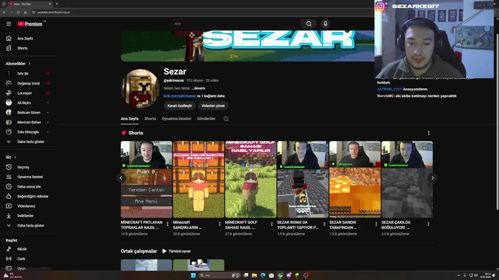This screenshot has height=280, width=499.
Task: Open Berkcan Güven subscription channel
Action: pos(28,112)
